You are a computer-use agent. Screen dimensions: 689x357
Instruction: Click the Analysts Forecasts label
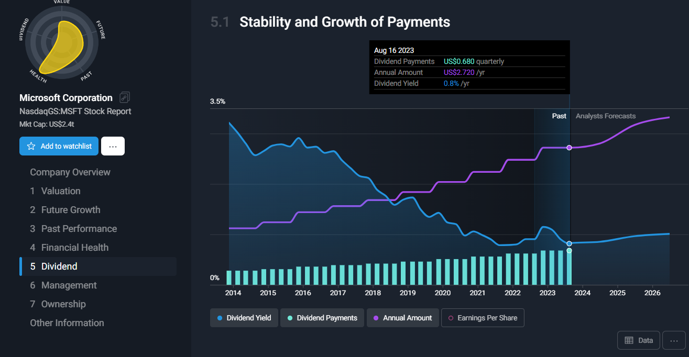click(606, 116)
